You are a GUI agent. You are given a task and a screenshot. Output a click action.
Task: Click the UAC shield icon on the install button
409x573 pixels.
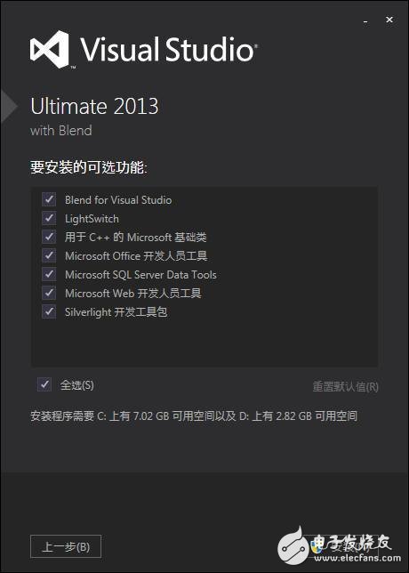(x=317, y=547)
